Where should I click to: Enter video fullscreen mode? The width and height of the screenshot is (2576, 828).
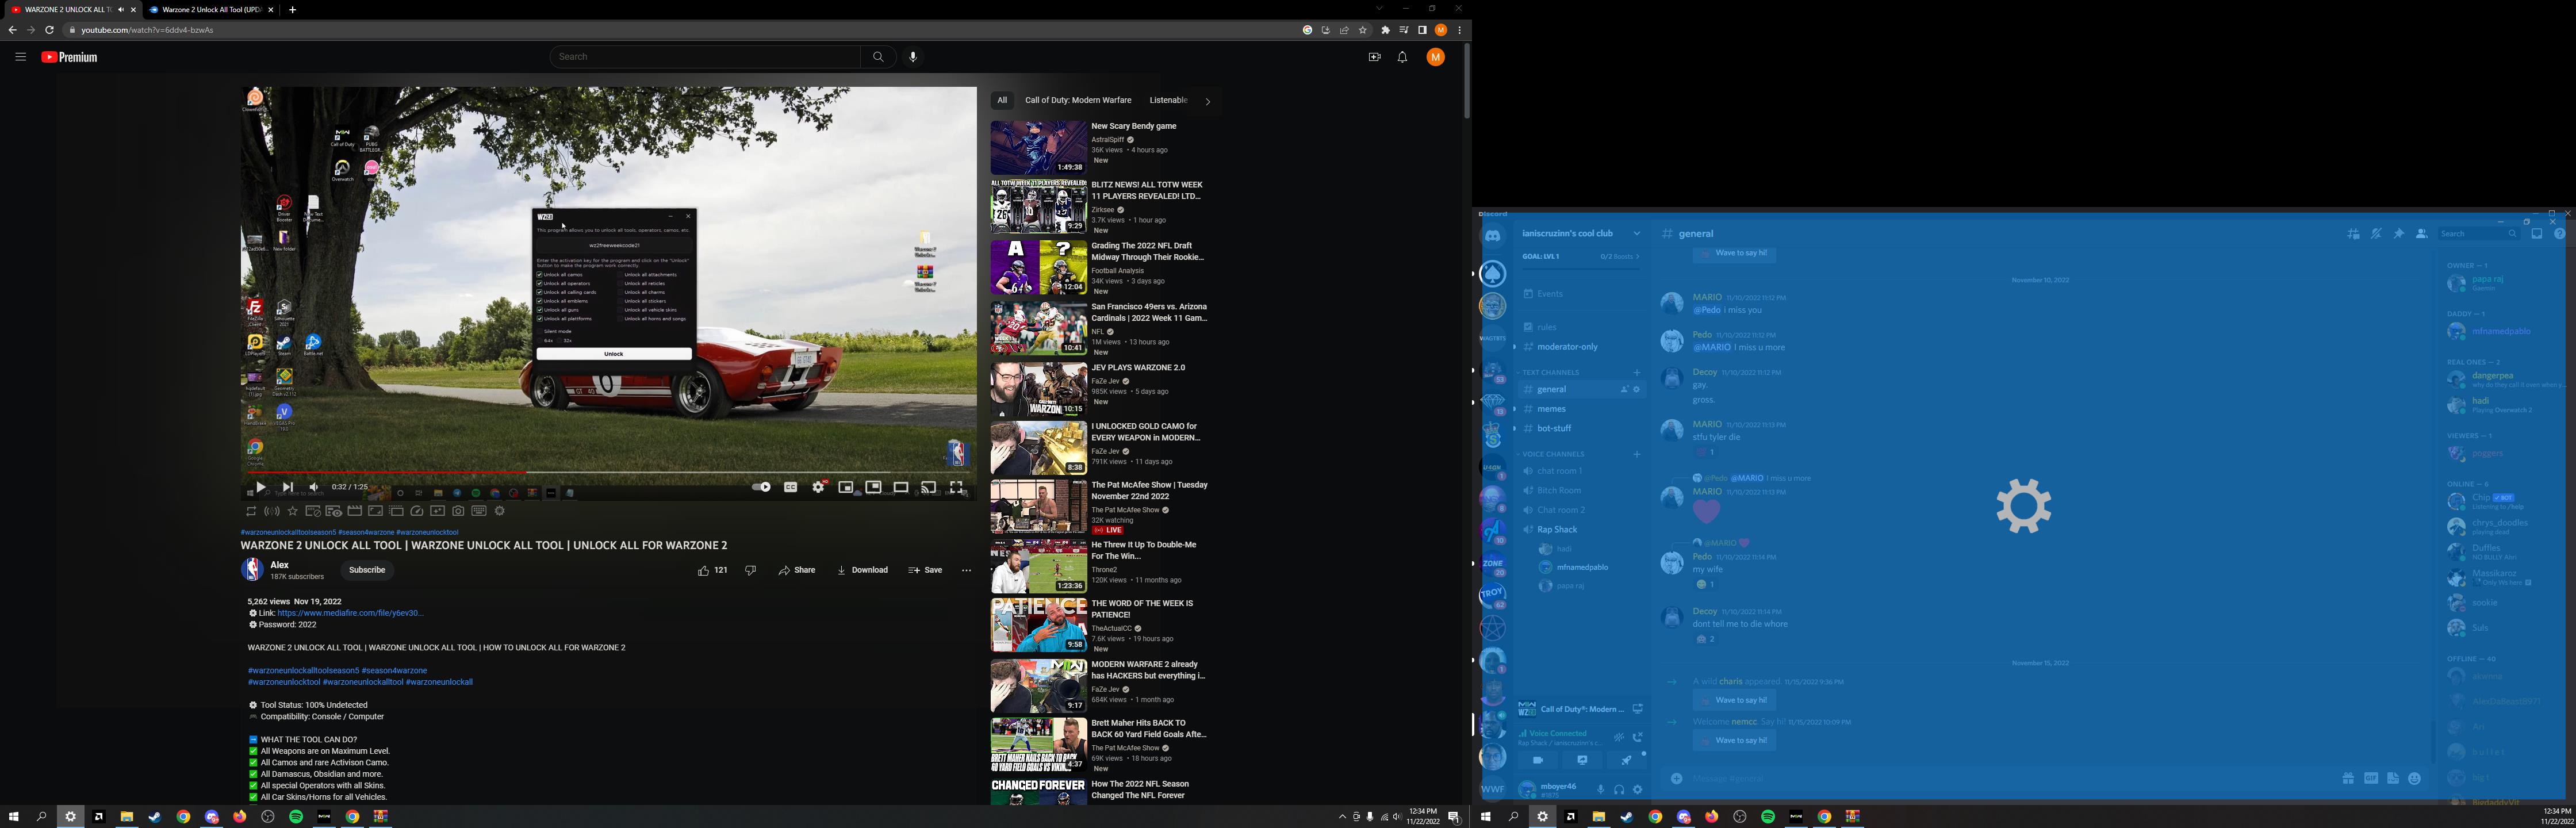(x=956, y=487)
